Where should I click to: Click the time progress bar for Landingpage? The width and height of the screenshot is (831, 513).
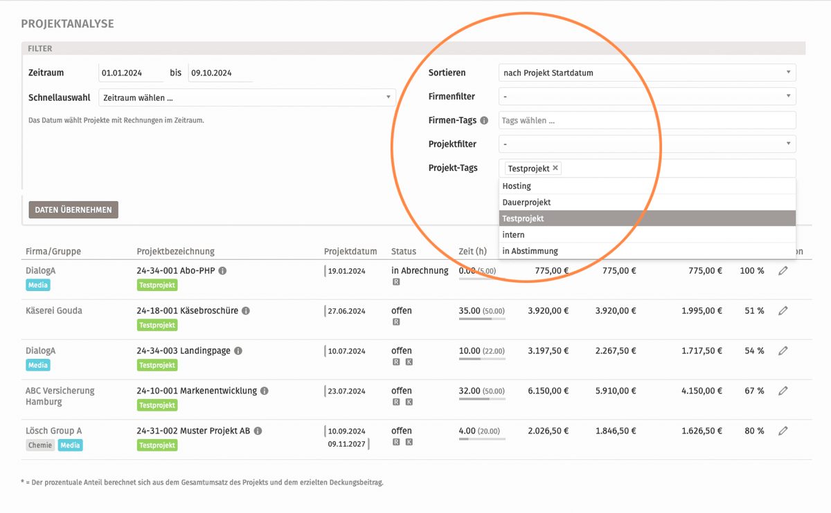click(482, 360)
